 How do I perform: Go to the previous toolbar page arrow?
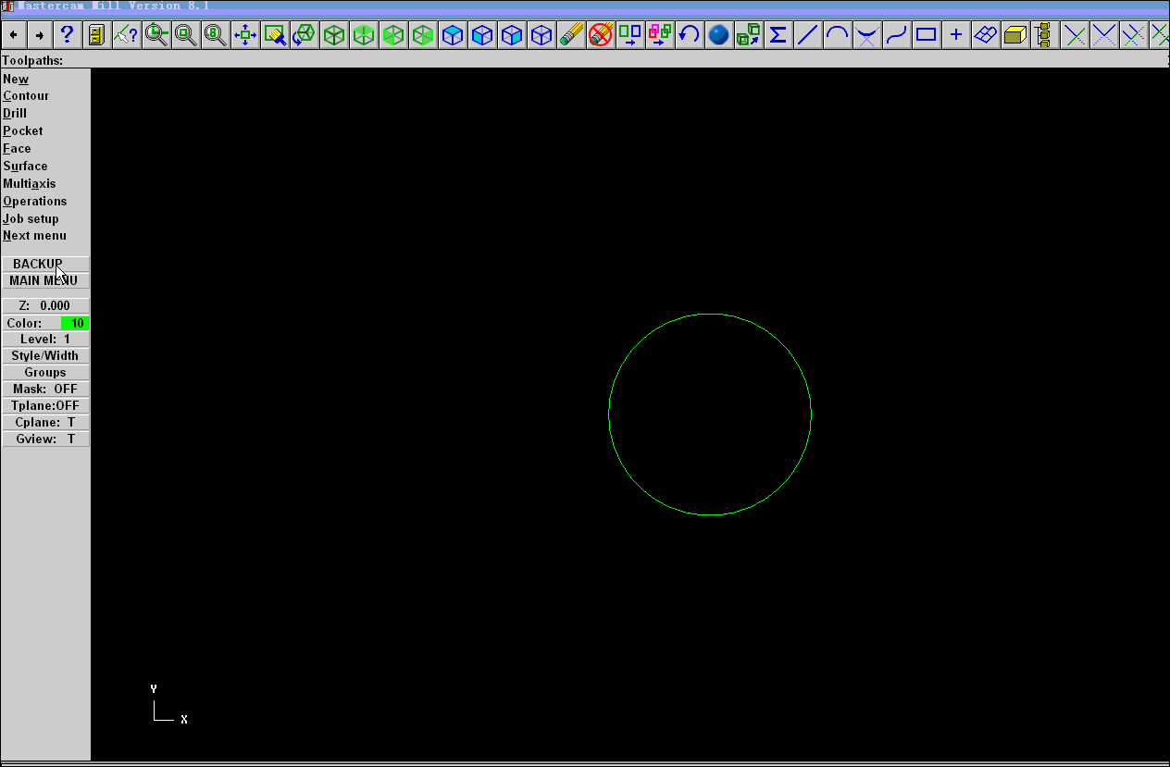pyautogui.click(x=14, y=35)
